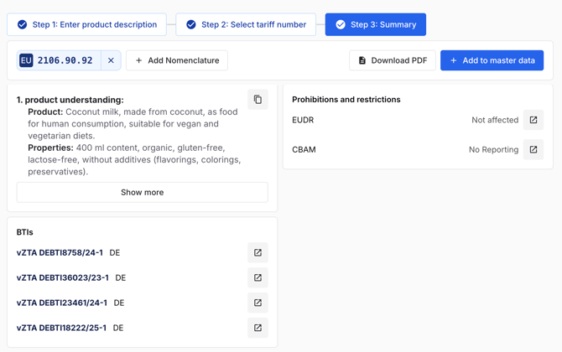Go to Step 1: Enter product description

point(86,24)
